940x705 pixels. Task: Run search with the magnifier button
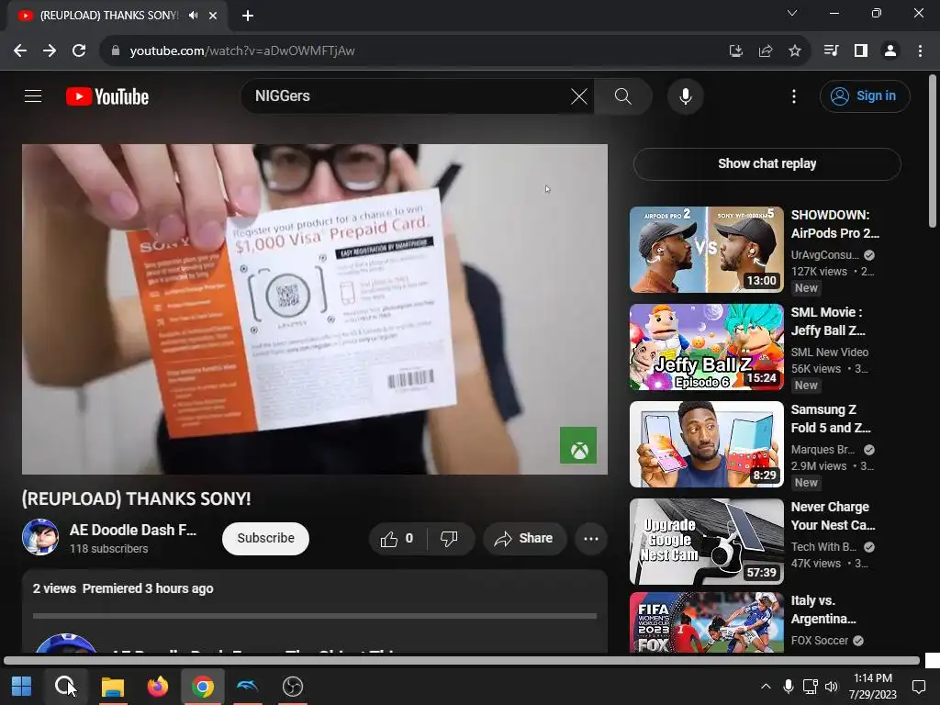click(x=623, y=95)
